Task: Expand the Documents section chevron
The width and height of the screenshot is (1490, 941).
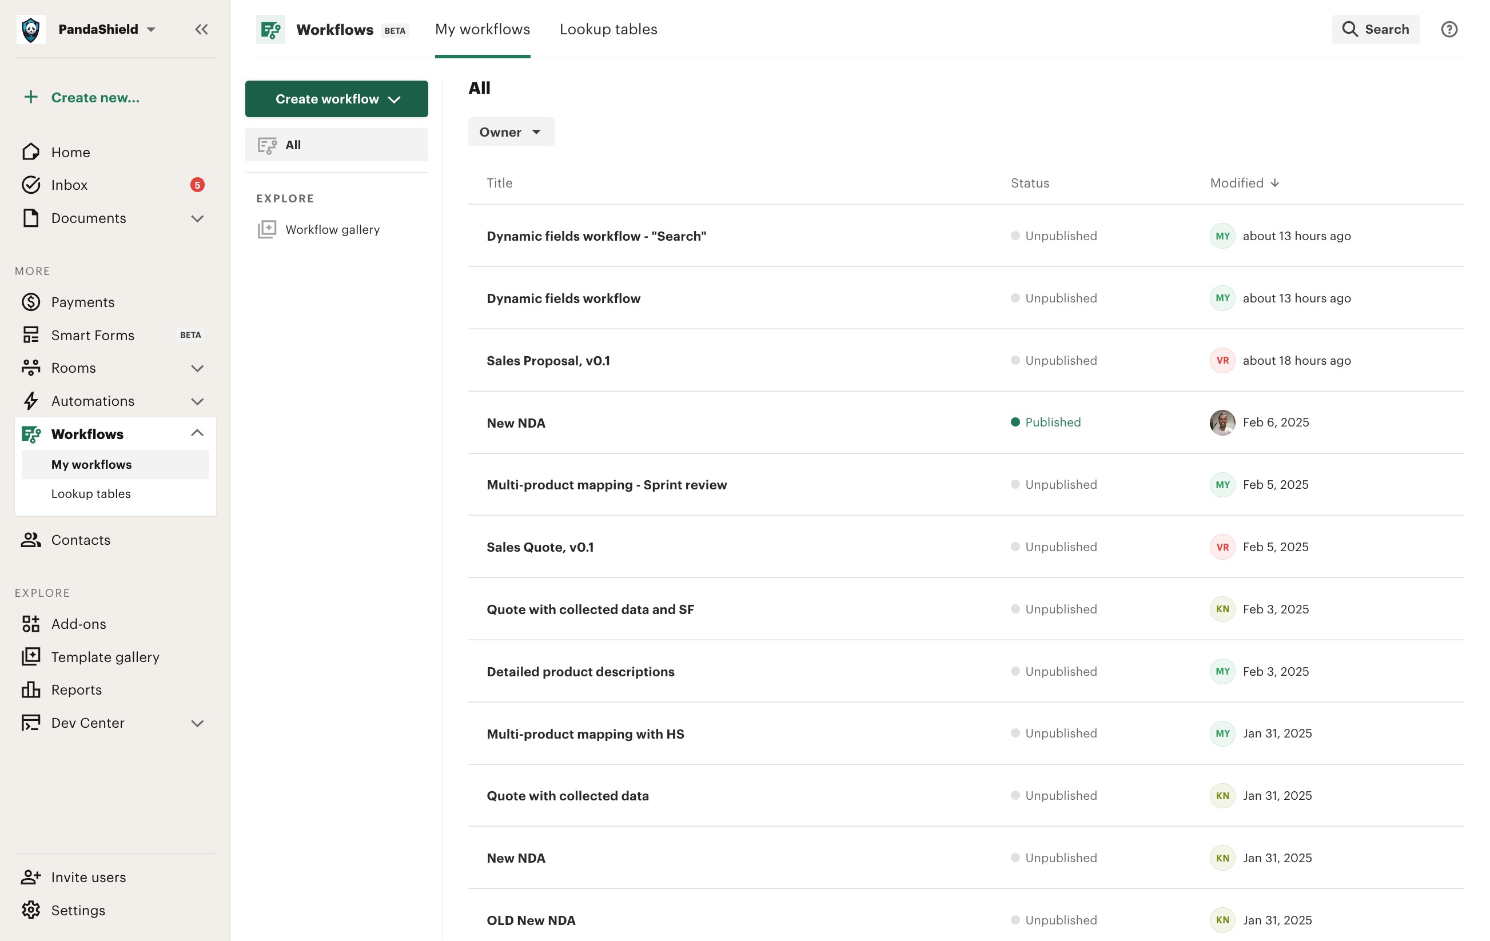Action: 197,218
